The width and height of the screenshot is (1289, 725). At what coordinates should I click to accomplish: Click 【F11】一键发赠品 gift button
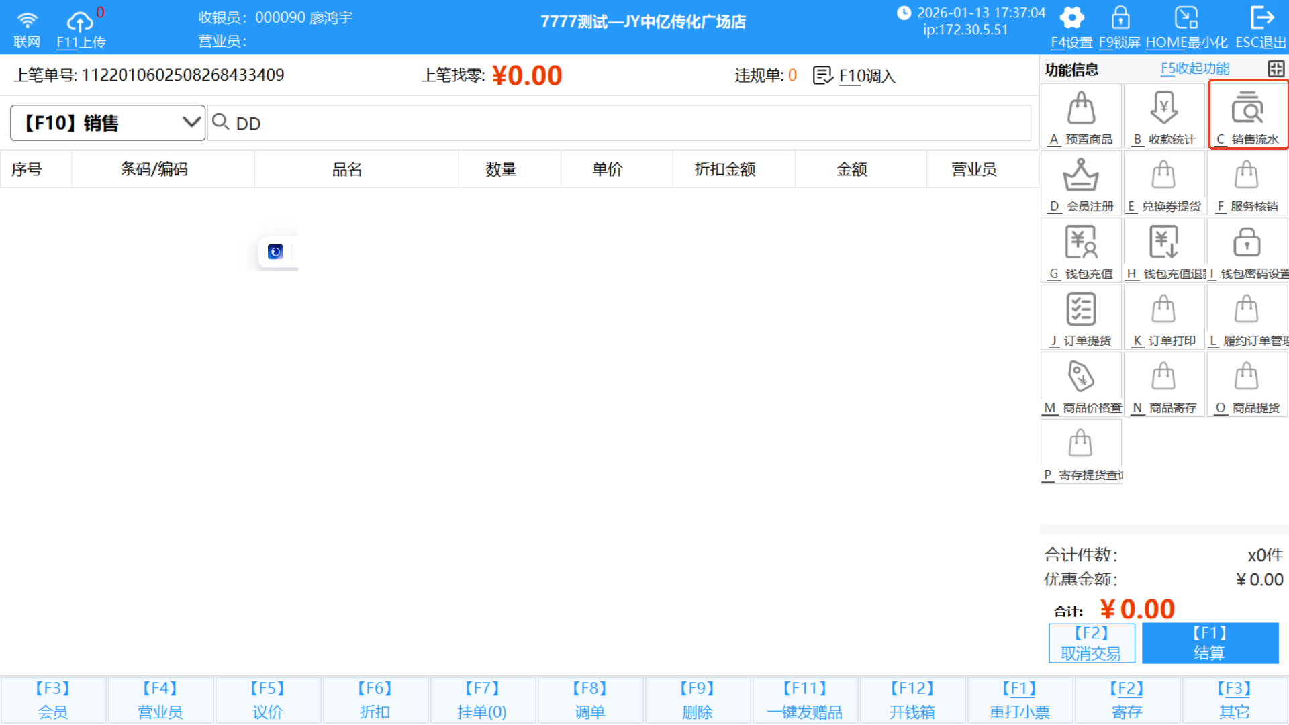[x=805, y=700]
